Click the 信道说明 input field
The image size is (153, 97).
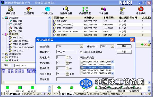tap(85, 79)
